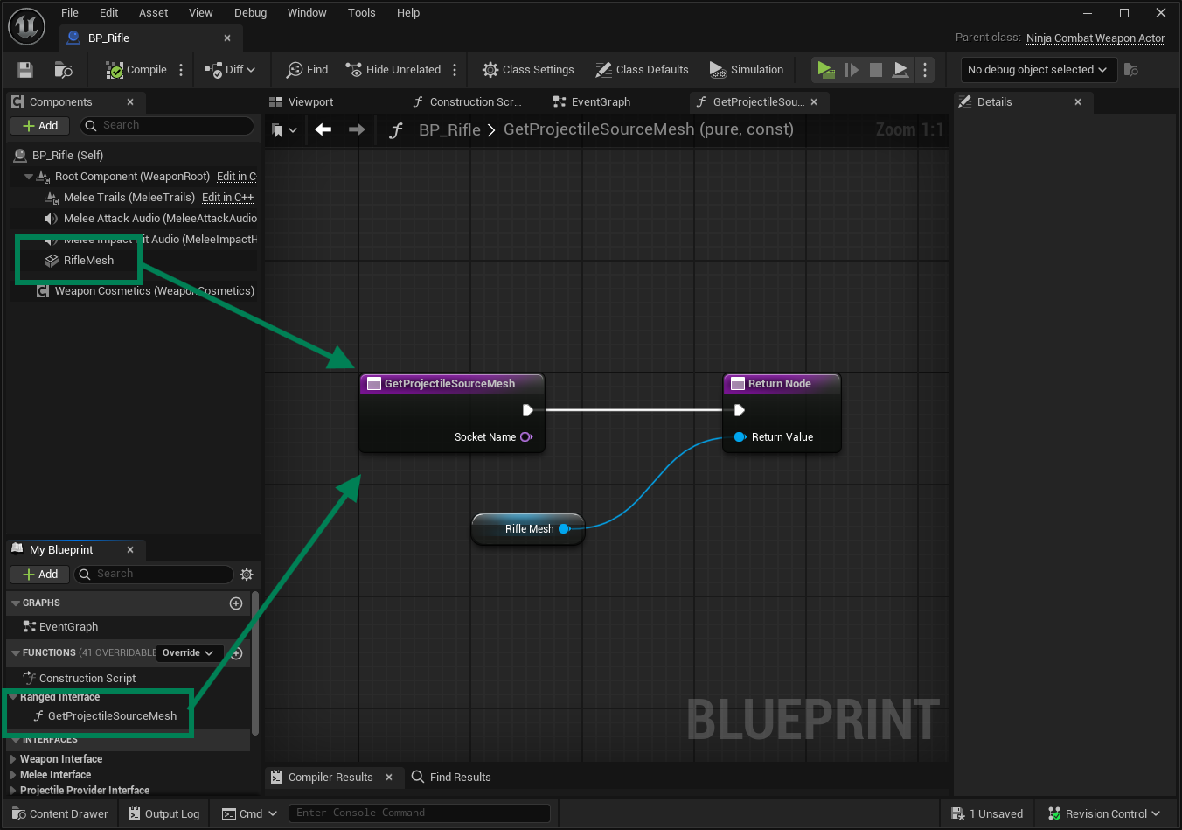Add a new graph with plus icon
Screen dimensions: 1182x830
236,603
